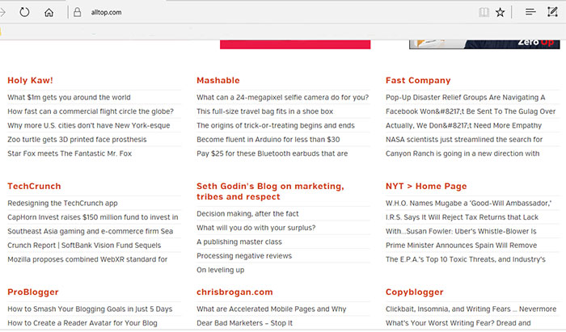566x332 pixels.
Task: Open 'CapHorn Invest raises $150 million' article
Action: (x=93, y=217)
